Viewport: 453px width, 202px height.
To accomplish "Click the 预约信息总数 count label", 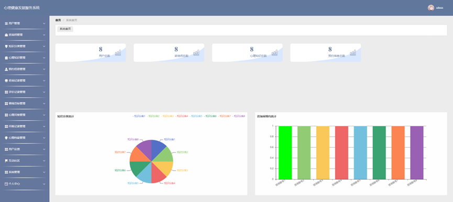I will [x=337, y=56].
